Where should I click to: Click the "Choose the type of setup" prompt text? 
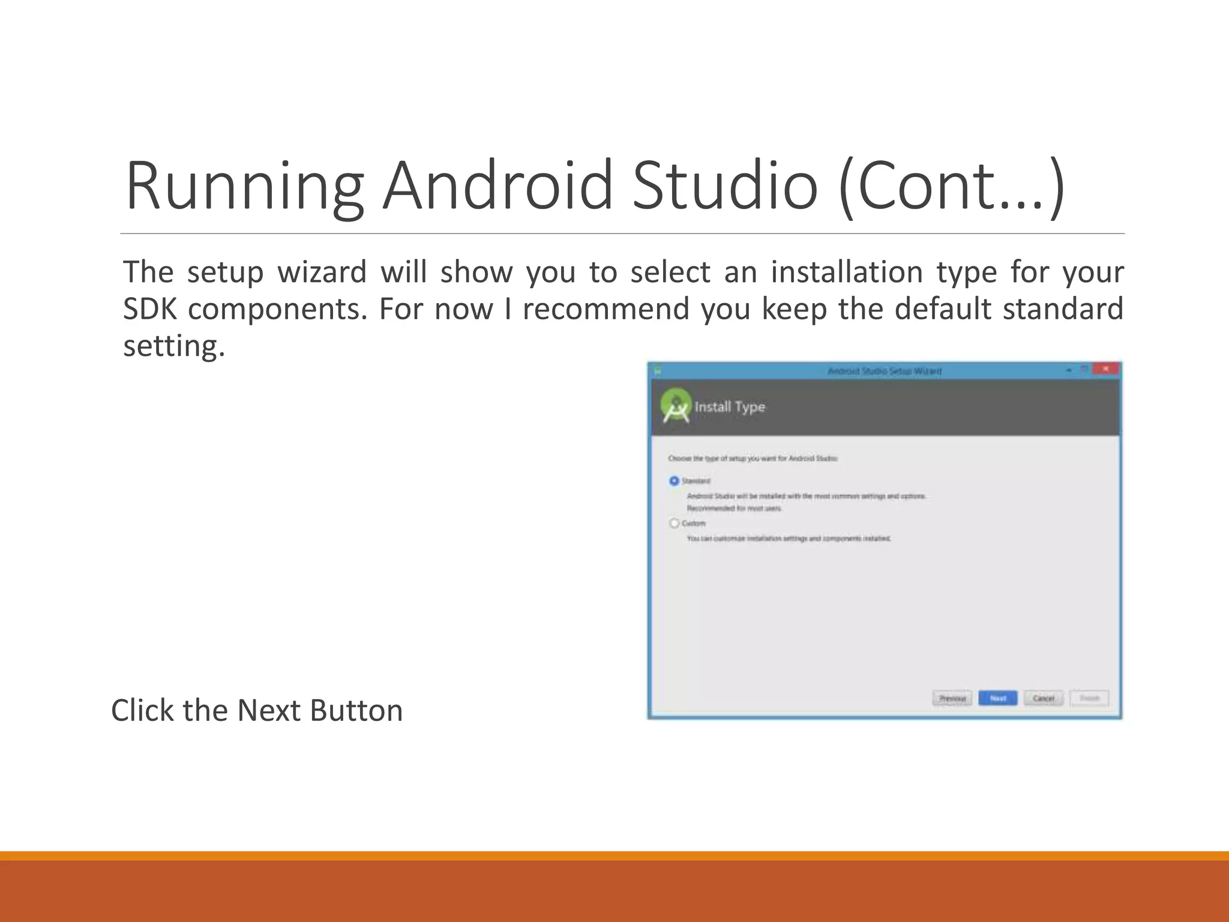(753, 459)
